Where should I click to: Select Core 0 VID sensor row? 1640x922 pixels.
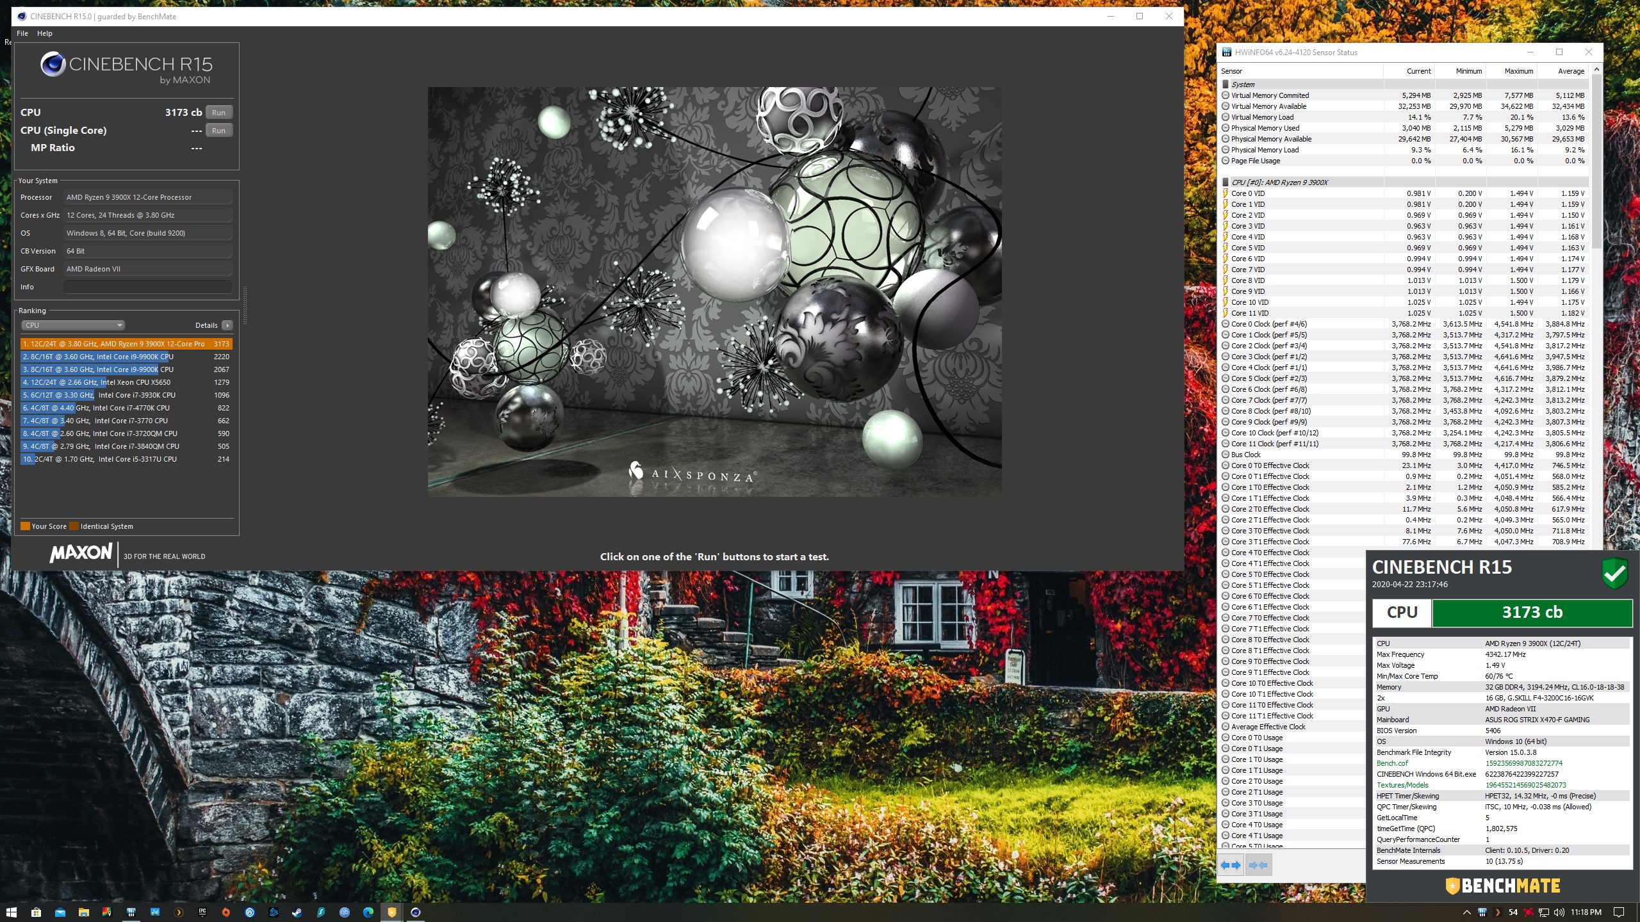1404,193
